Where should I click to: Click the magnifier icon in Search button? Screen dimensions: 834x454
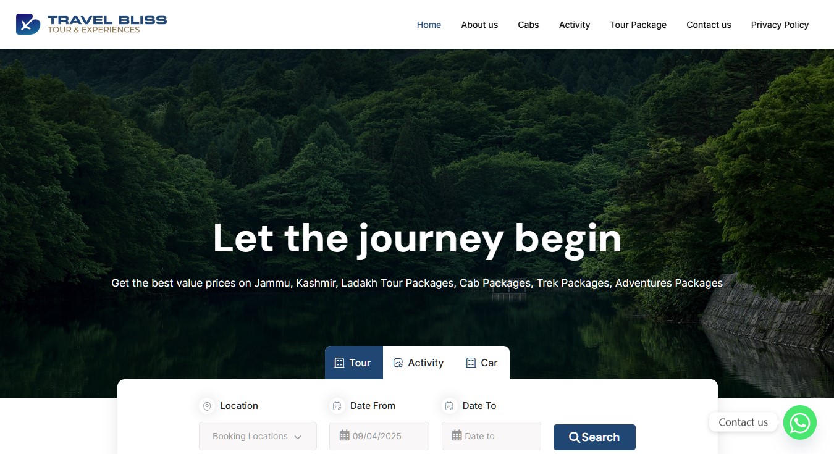(x=575, y=437)
